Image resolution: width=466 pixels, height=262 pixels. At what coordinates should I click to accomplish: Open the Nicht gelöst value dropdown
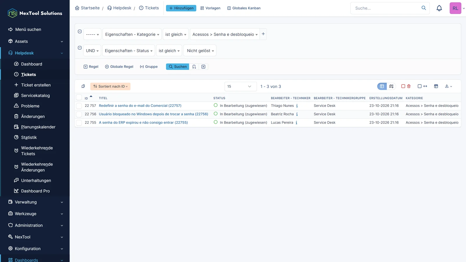200,51
